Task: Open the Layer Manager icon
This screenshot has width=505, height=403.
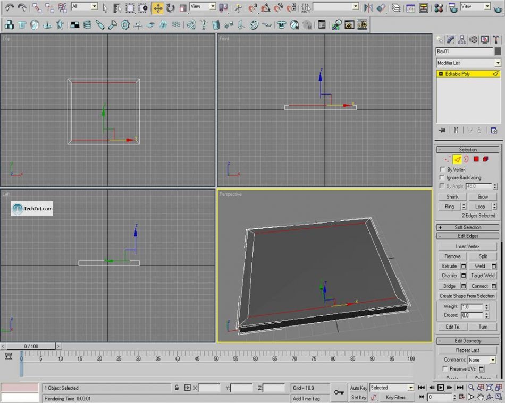Action: click(x=396, y=8)
